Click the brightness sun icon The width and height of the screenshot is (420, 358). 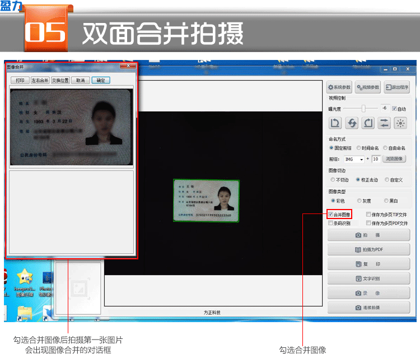pos(400,123)
